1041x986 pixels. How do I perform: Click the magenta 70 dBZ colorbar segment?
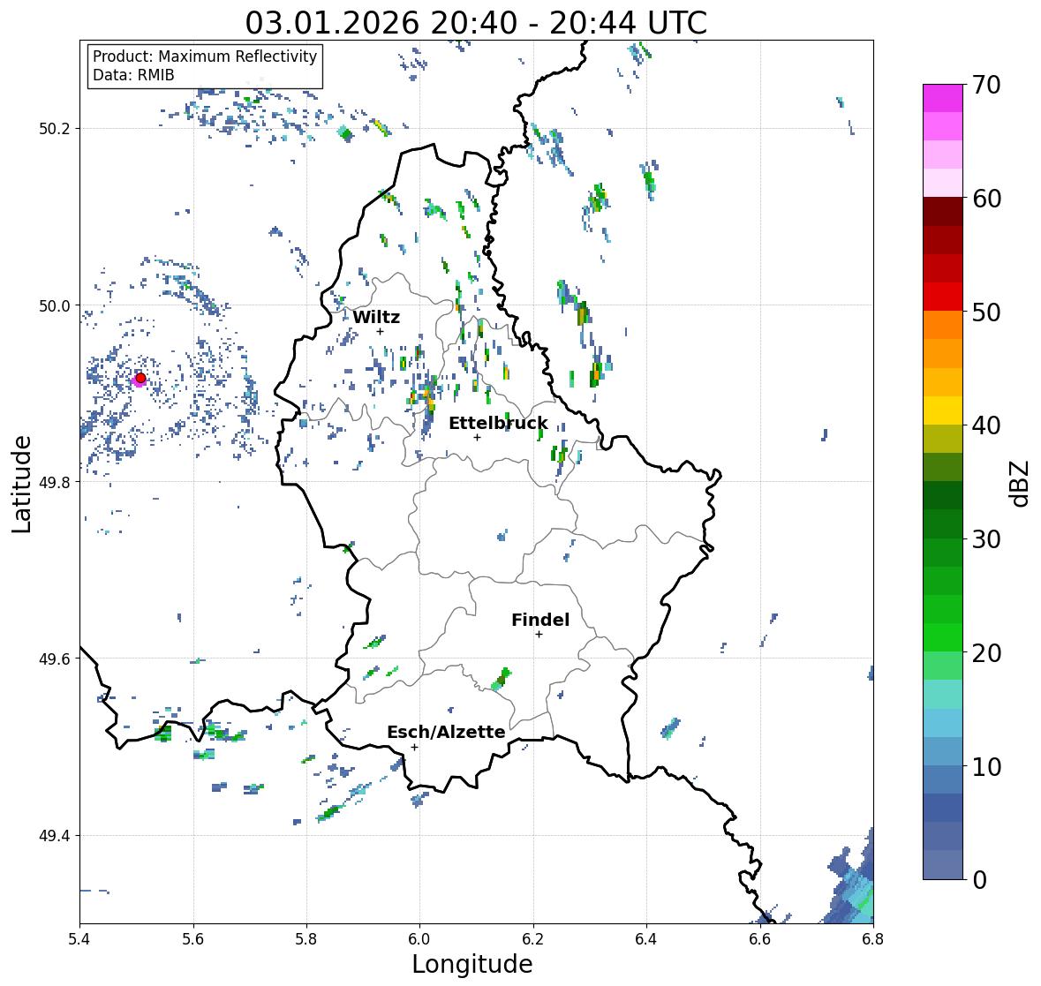tap(943, 98)
